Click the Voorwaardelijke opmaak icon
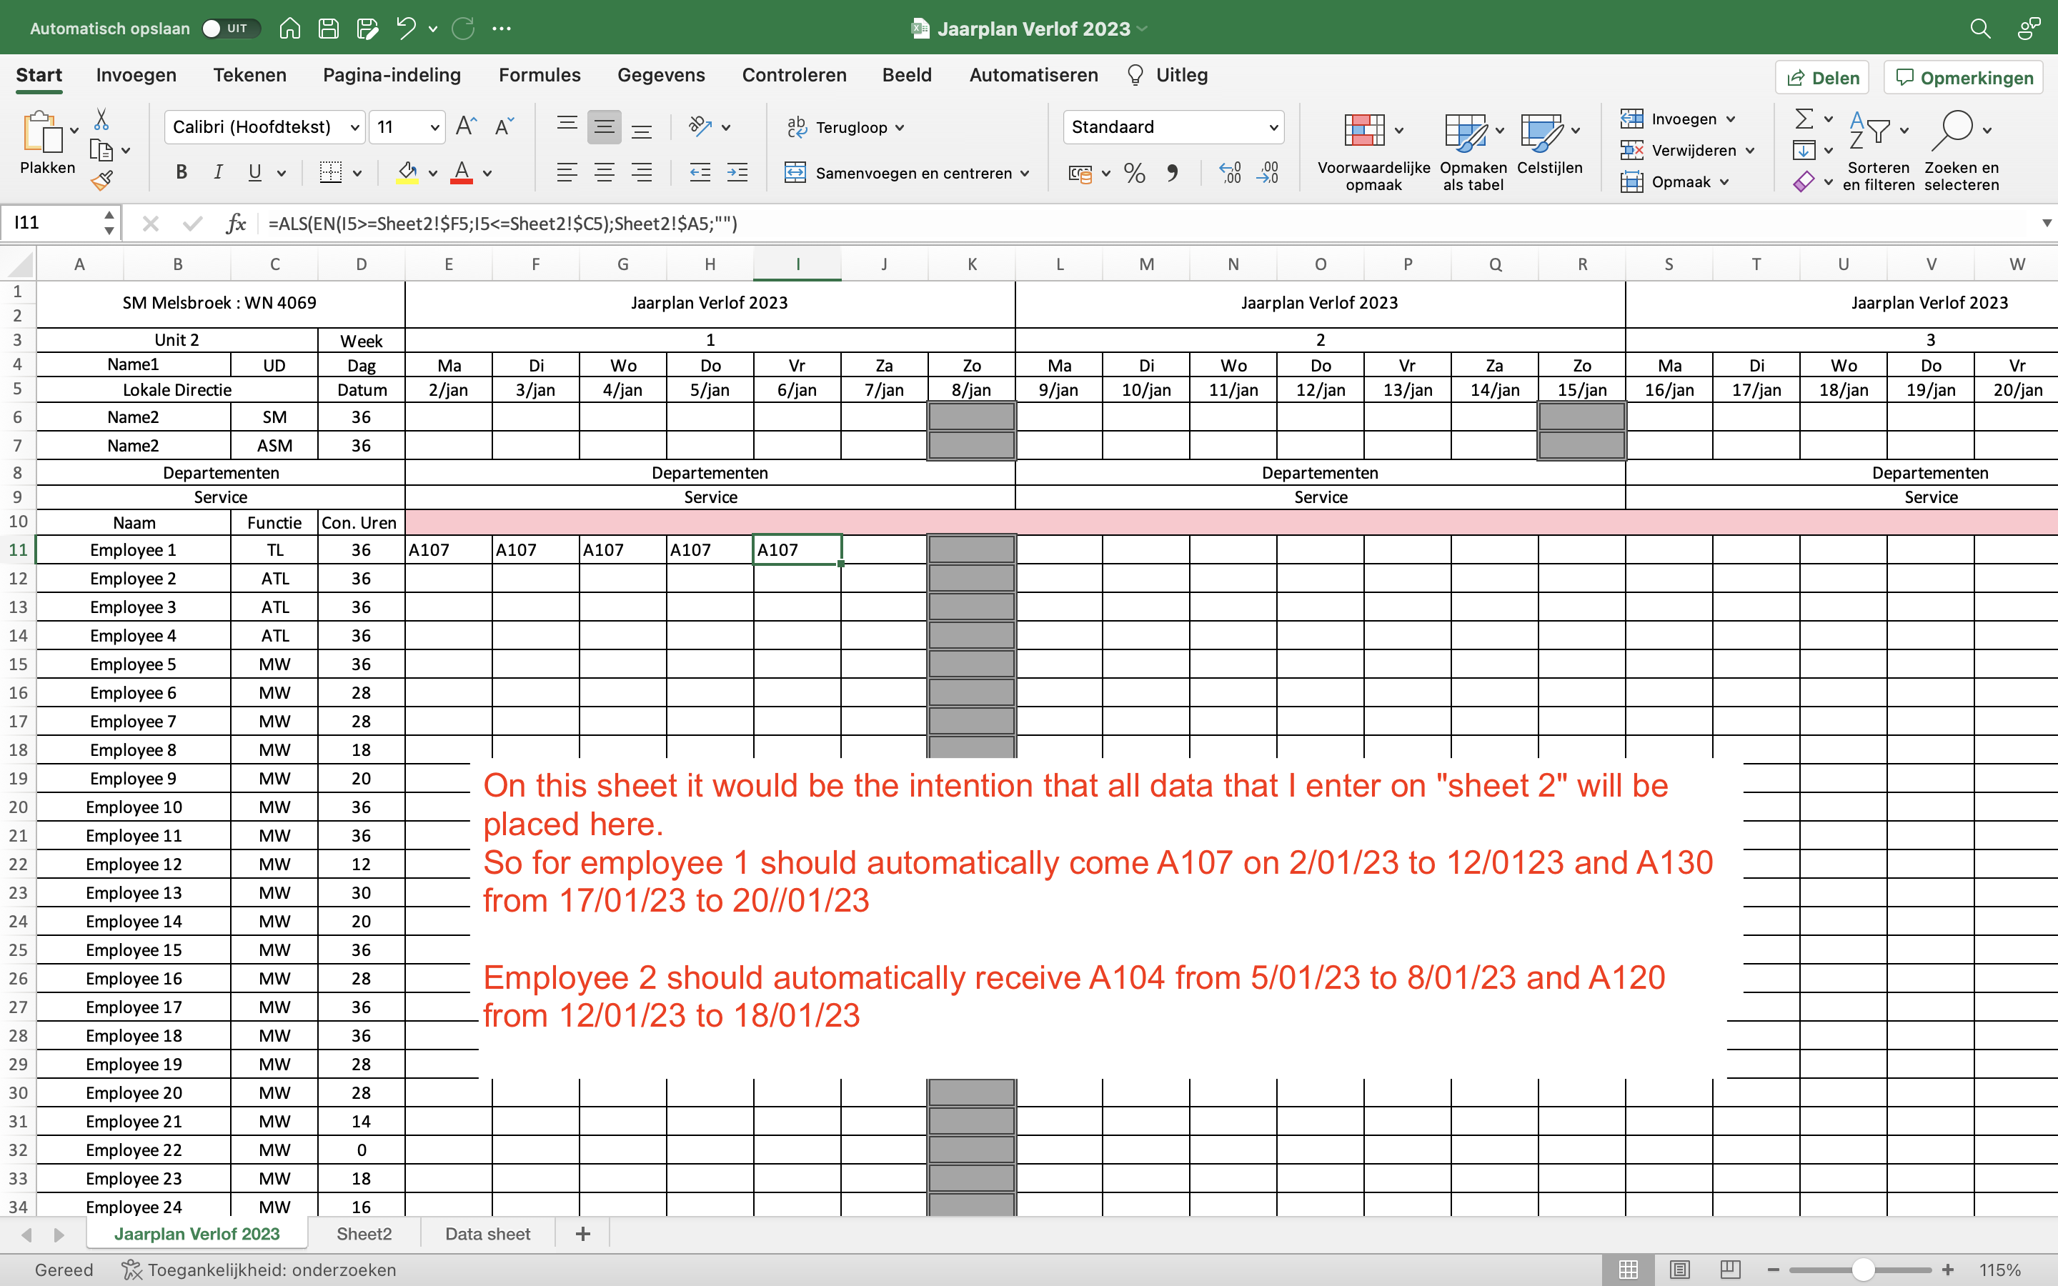The width and height of the screenshot is (2058, 1286). (x=1364, y=131)
